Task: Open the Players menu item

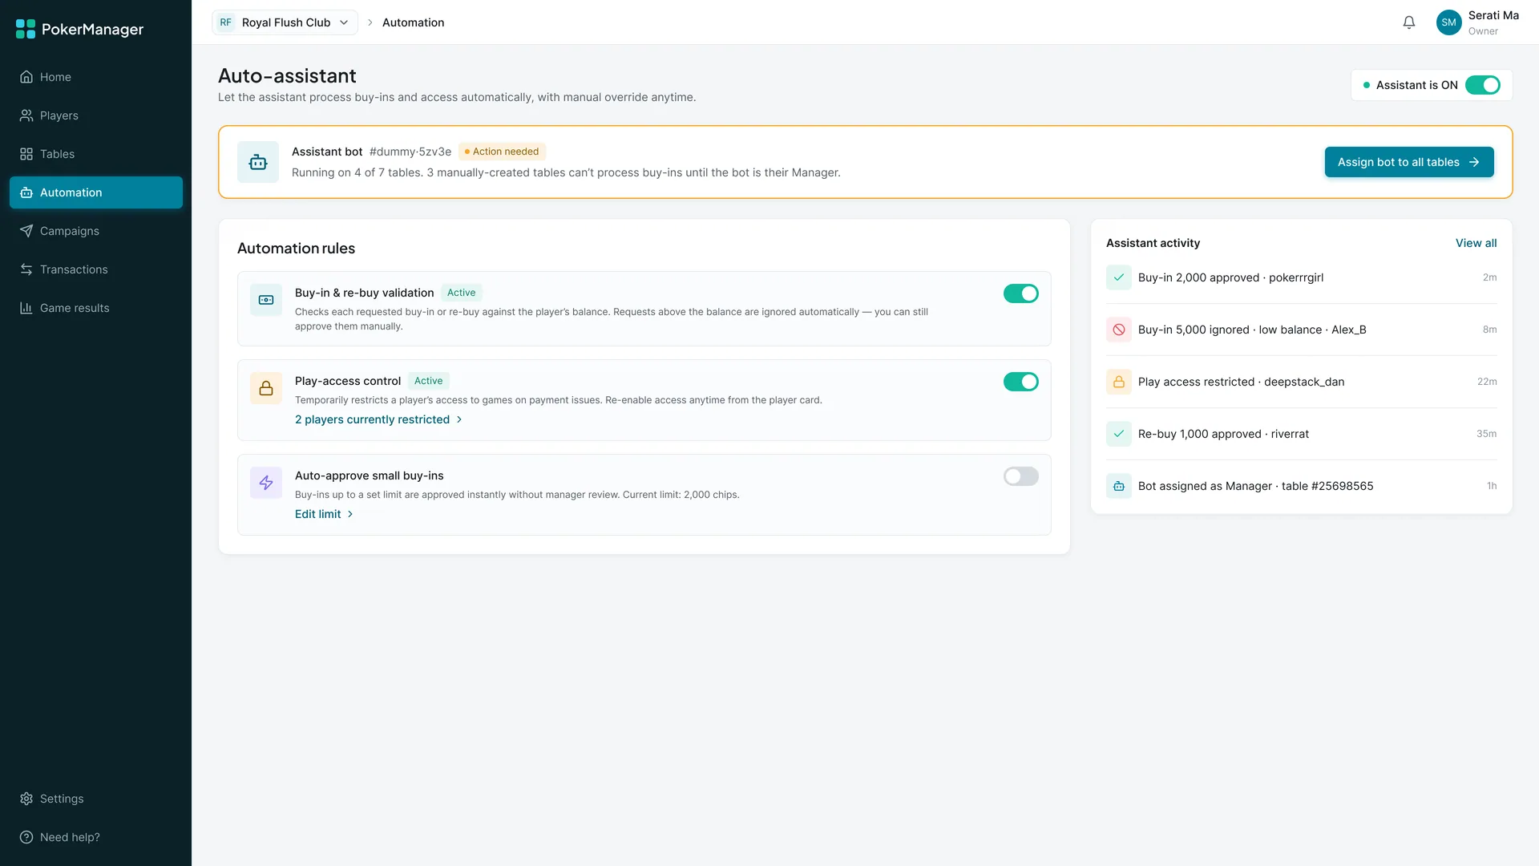Action: click(96, 115)
